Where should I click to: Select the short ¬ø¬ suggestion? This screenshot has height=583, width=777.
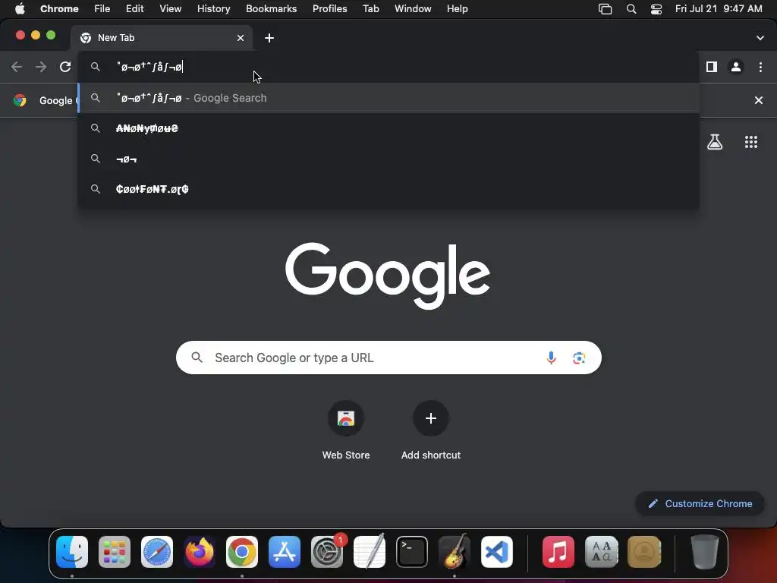click(388, 159)
